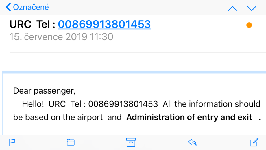Viewport: 266px width, 150px height.
Task: Go to next message with down arrow
Action: [x=252, y=8]
